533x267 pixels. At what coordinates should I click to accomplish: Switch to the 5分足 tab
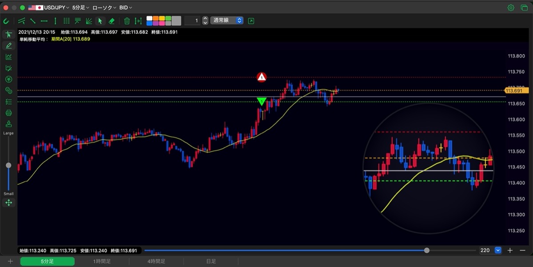click(47, 262)
